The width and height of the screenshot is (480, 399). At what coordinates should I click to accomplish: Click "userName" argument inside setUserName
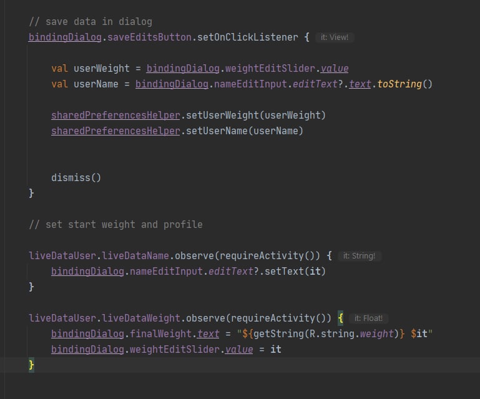click(275, 131)
